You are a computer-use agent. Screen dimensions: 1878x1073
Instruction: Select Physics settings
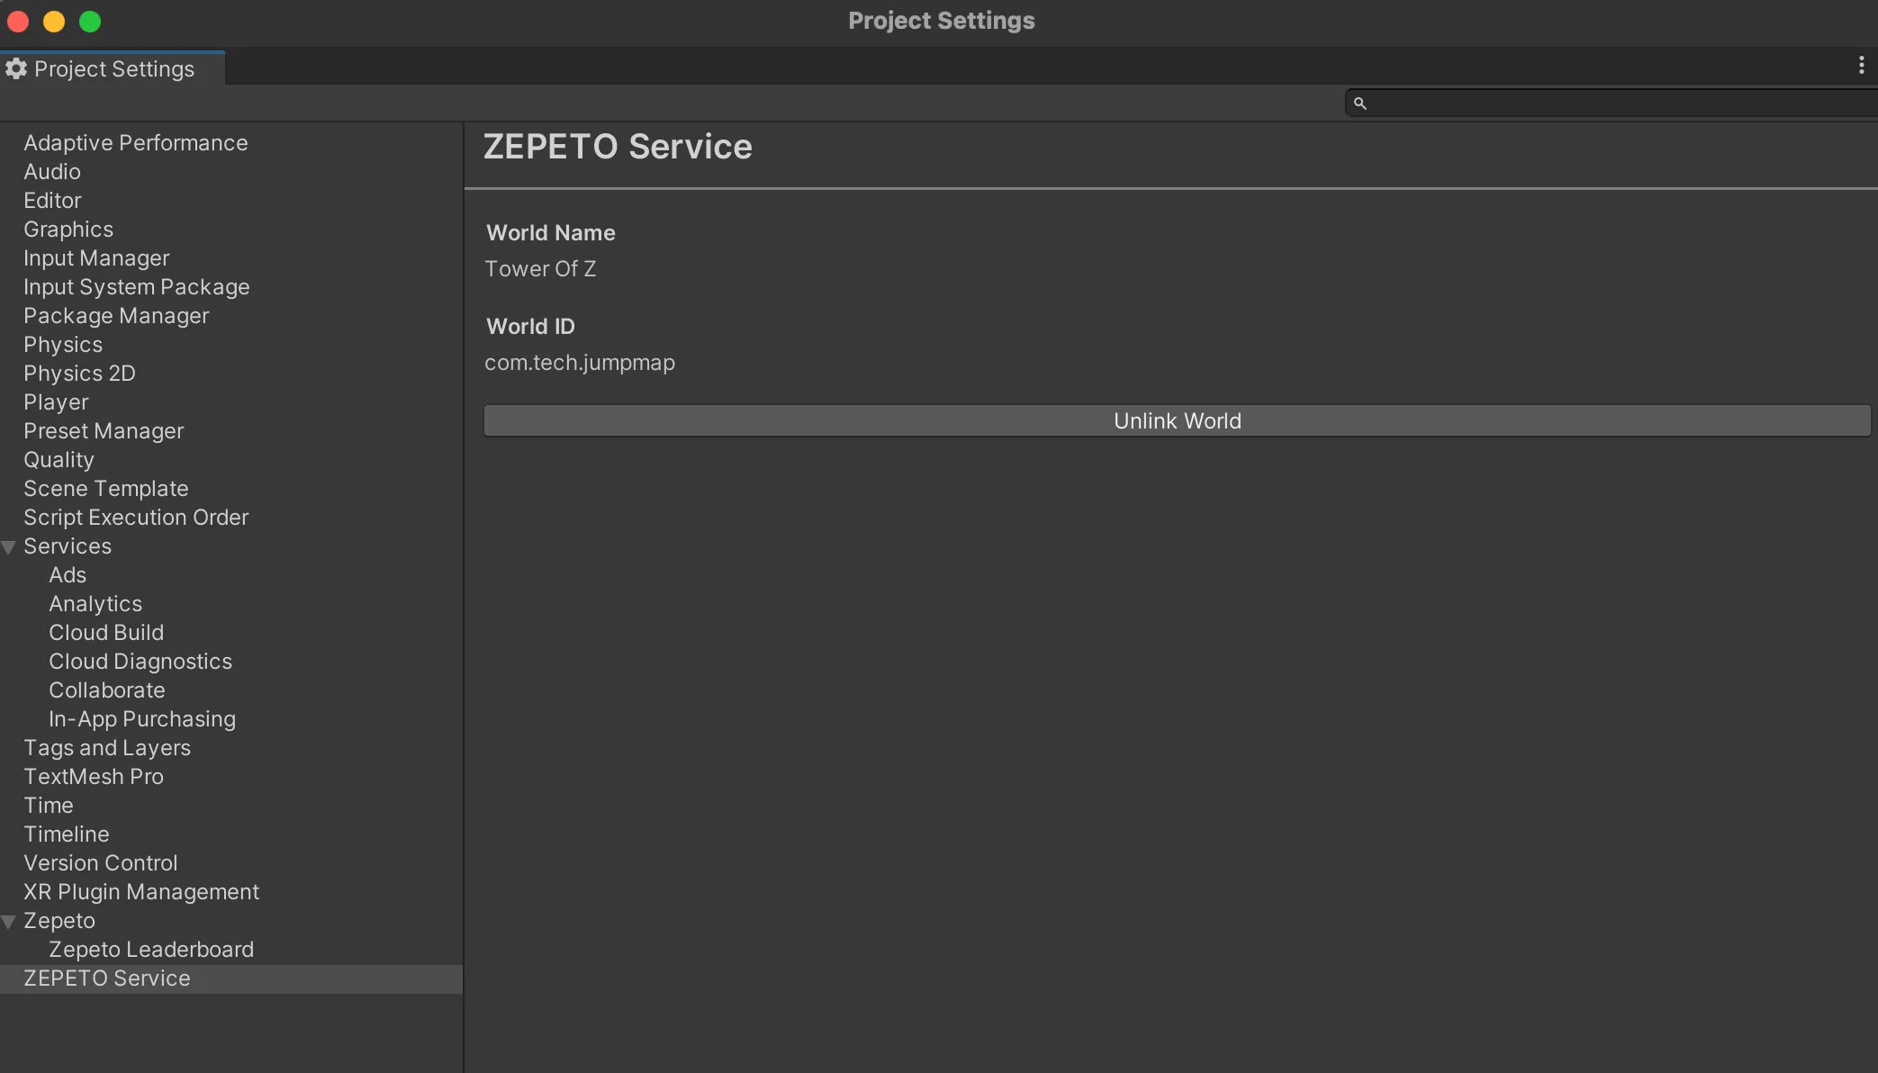tap(63, 345)
